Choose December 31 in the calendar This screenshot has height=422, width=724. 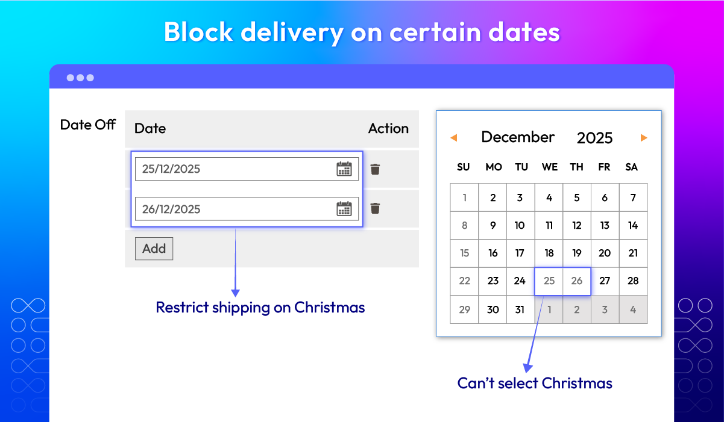pos(520,309)
